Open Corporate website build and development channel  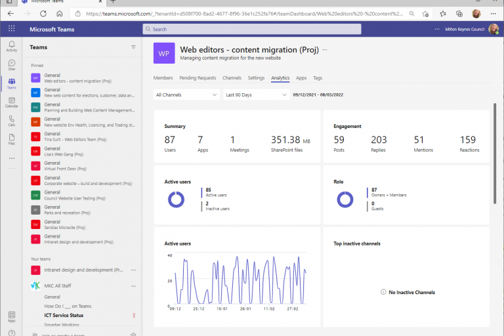tap(83, 180)
